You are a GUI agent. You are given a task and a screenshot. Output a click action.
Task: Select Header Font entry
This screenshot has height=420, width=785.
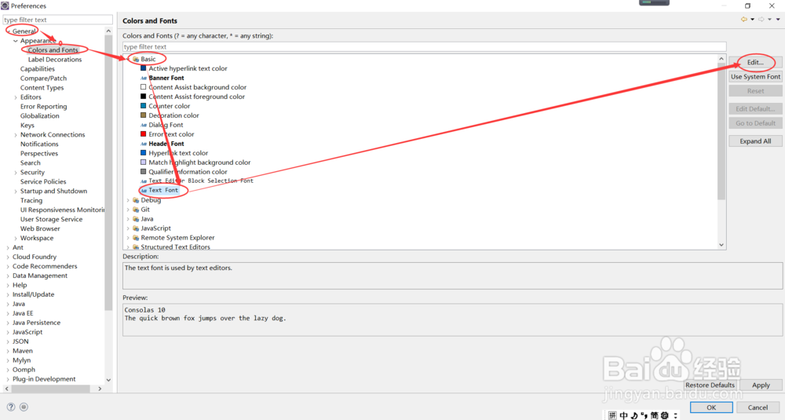coord(166,143)
